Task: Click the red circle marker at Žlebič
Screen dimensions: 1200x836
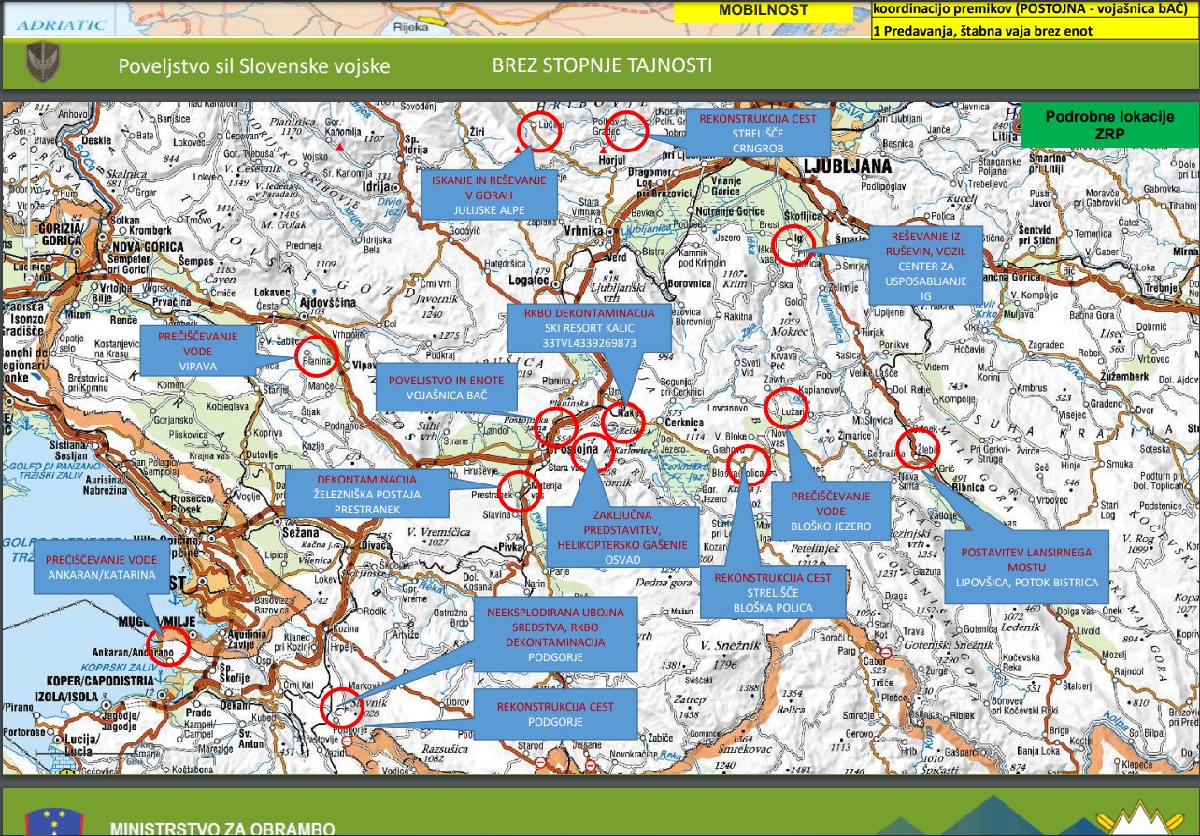Action: [917, 449]
